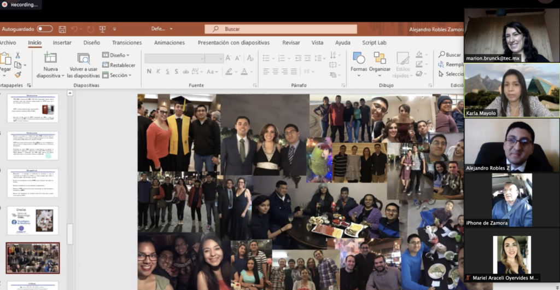The width and height of the screenshot is (560, 290).
Task: Apply text highlight color
Action: [x=229, y=72]
